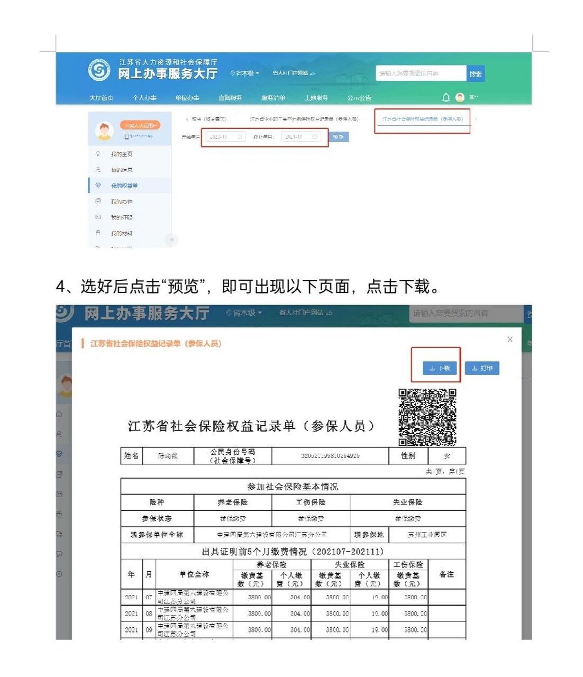This screenshot has width=583, height=677.
Task: Collapse the sidebar with the round arrow handle
Action: [x=171, y=240]
